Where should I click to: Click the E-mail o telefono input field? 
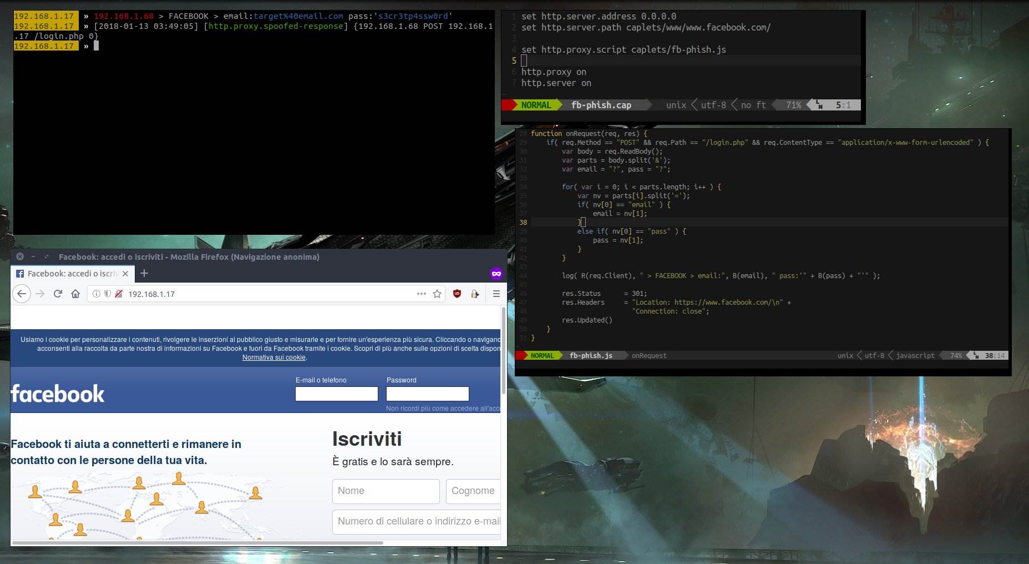(337, 394)
